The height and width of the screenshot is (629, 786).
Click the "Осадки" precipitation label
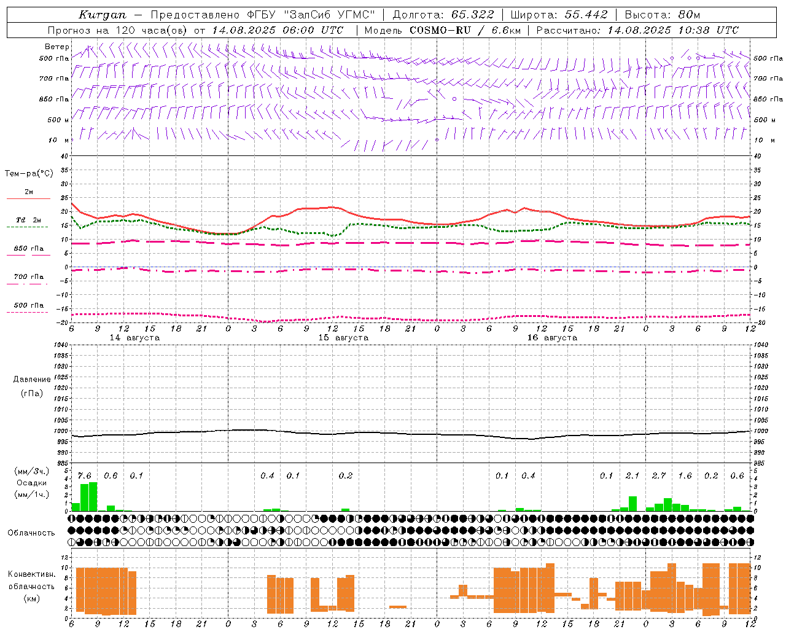(x=32, y=483)
